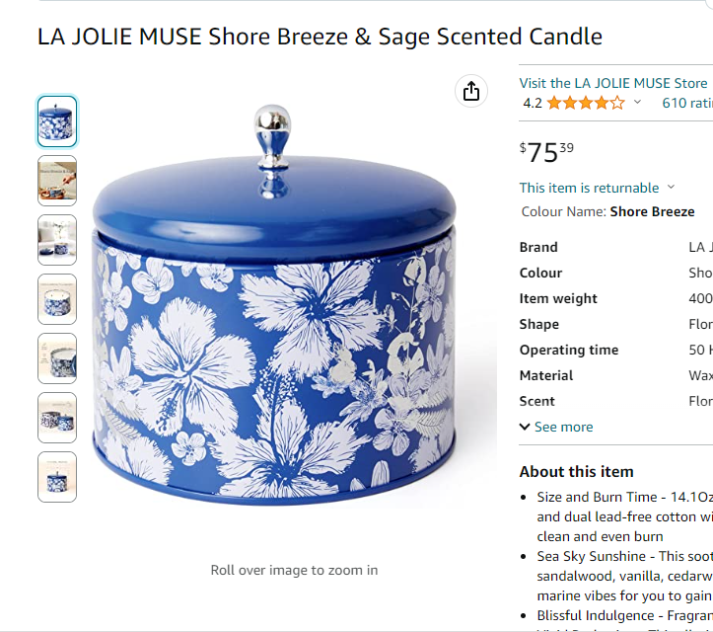The image size is (713, 632).
Task: Click the 4.2 rating number
Action: click(x=533, y=104)
